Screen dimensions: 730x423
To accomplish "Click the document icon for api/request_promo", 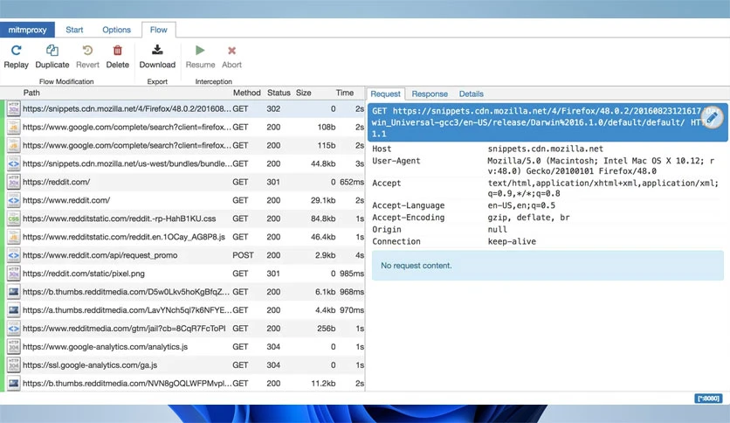I will 13,255.
